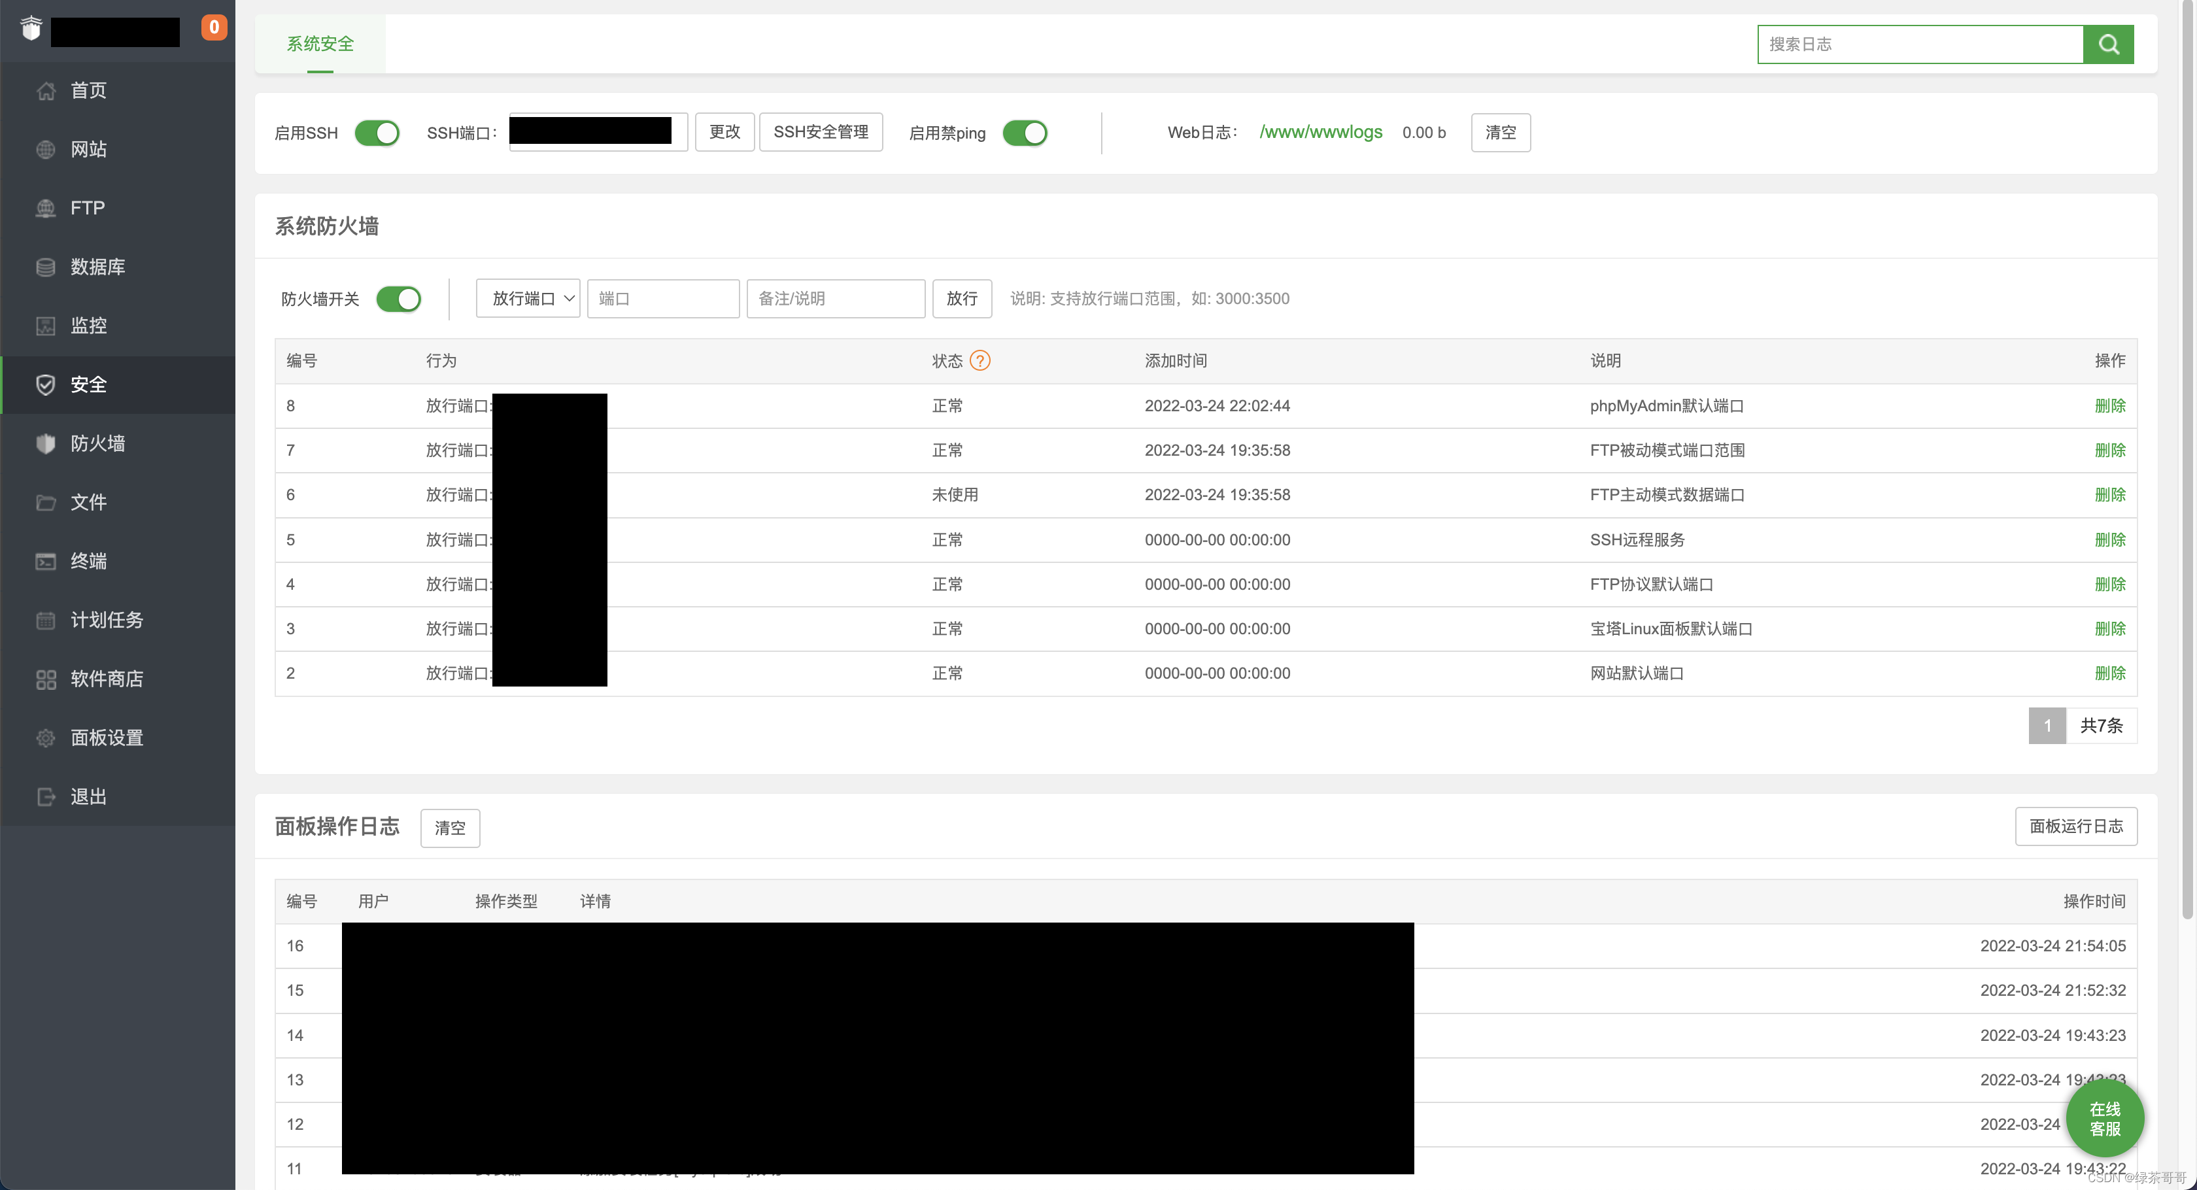Open the database icon in the sidebar

point(46,267)
